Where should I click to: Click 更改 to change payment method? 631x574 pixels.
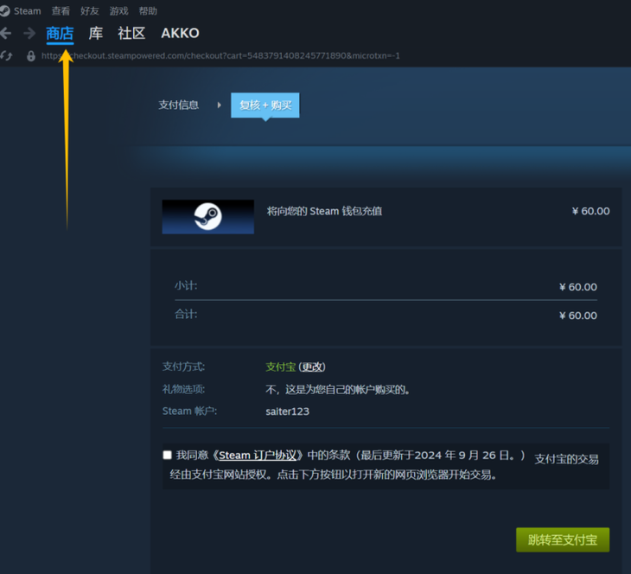coord(312,367)
